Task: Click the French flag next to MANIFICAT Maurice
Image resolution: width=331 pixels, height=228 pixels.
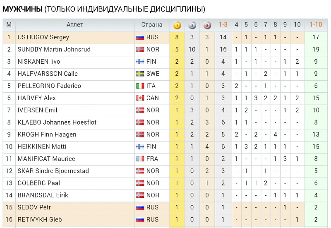Action: tap(140, 159)
